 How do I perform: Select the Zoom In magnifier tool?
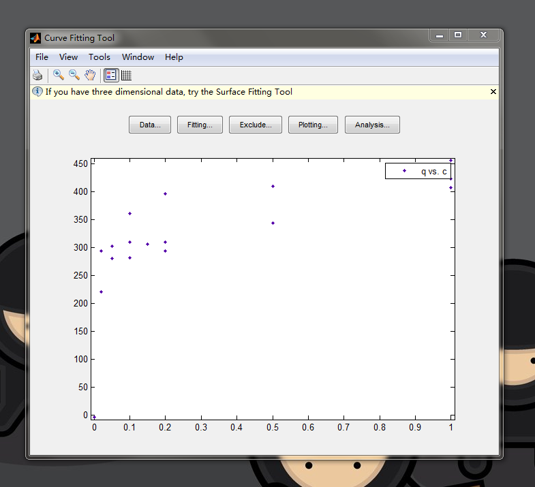[x=59, y=75]
